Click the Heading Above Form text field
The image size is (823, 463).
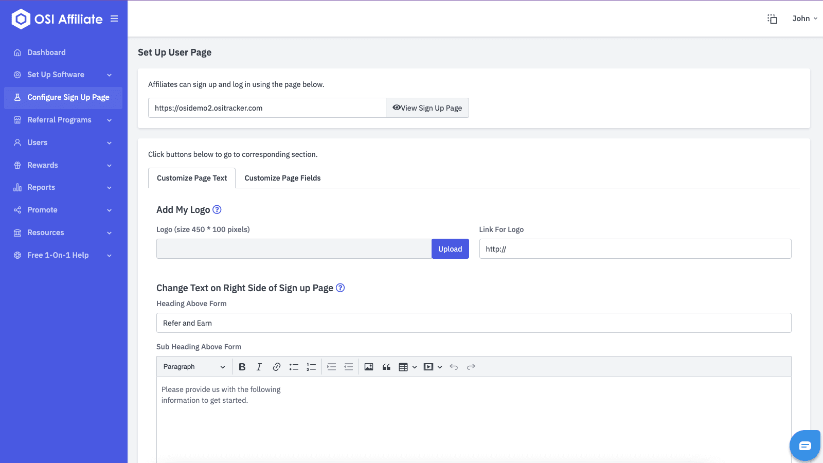[473, 323]
